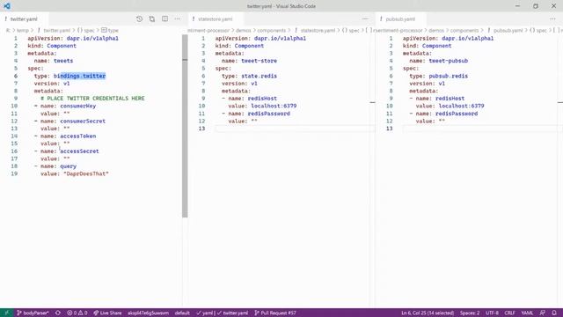Start a Live Share session
Image resolution: width=563 pixels, height=317 pixels.
point(107,313)
